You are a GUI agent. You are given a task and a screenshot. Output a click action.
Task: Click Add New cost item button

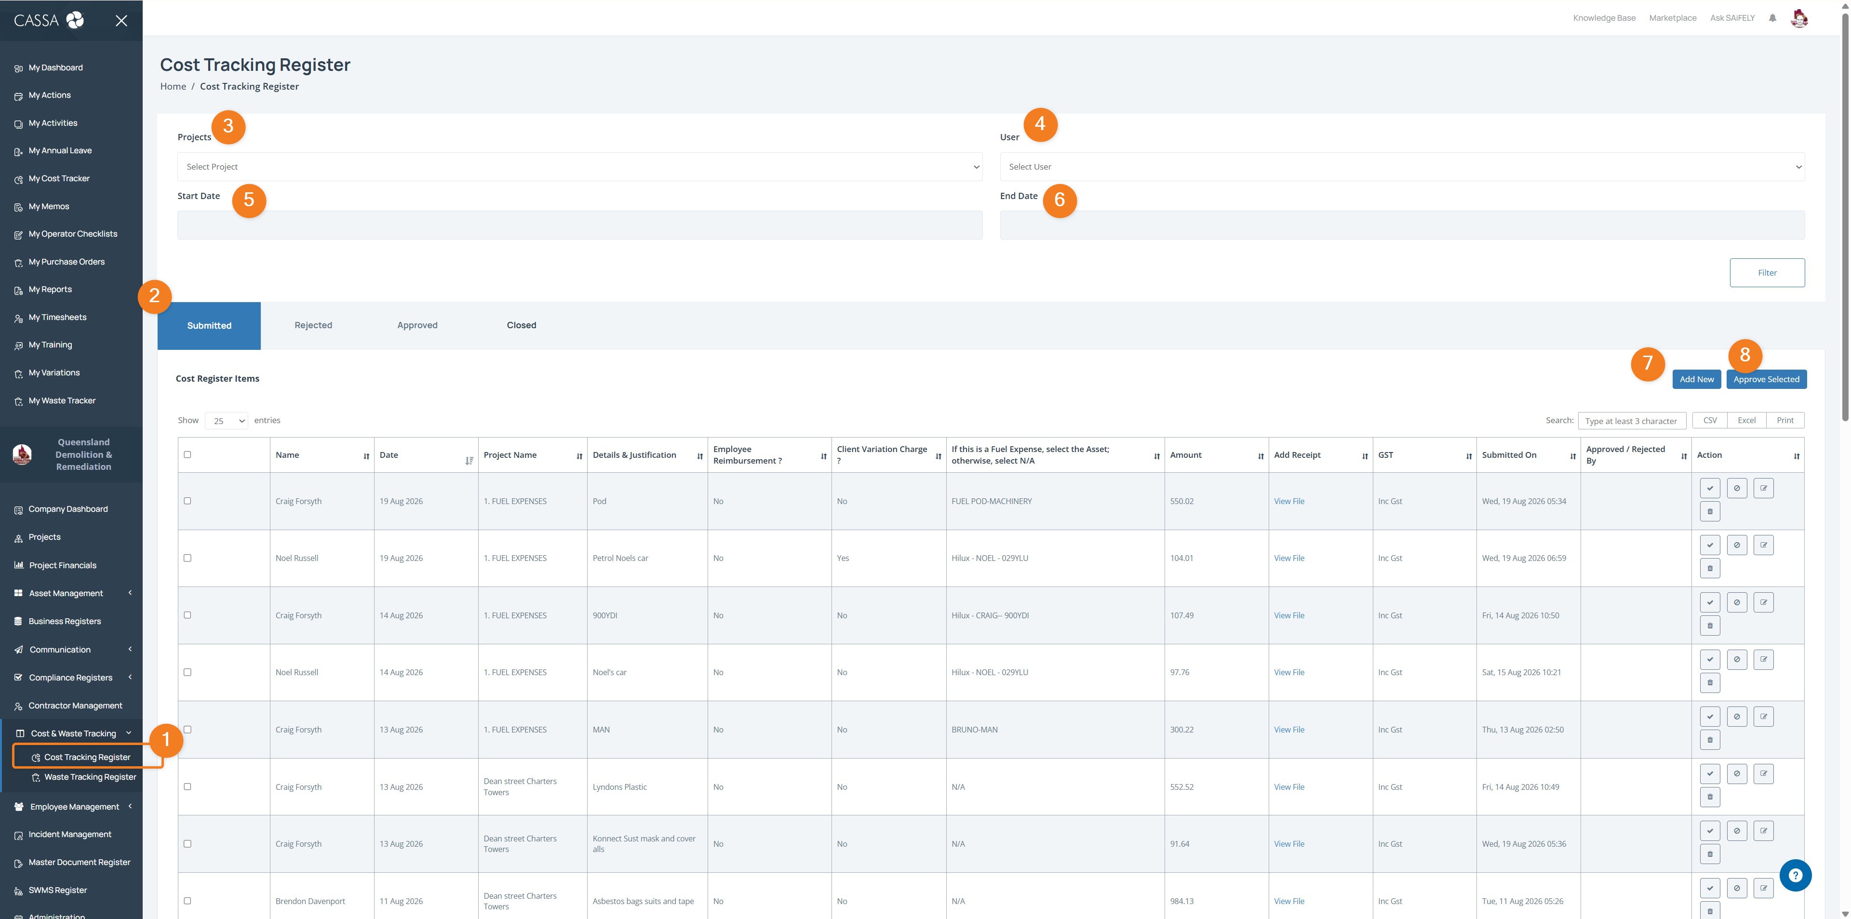1697,379
